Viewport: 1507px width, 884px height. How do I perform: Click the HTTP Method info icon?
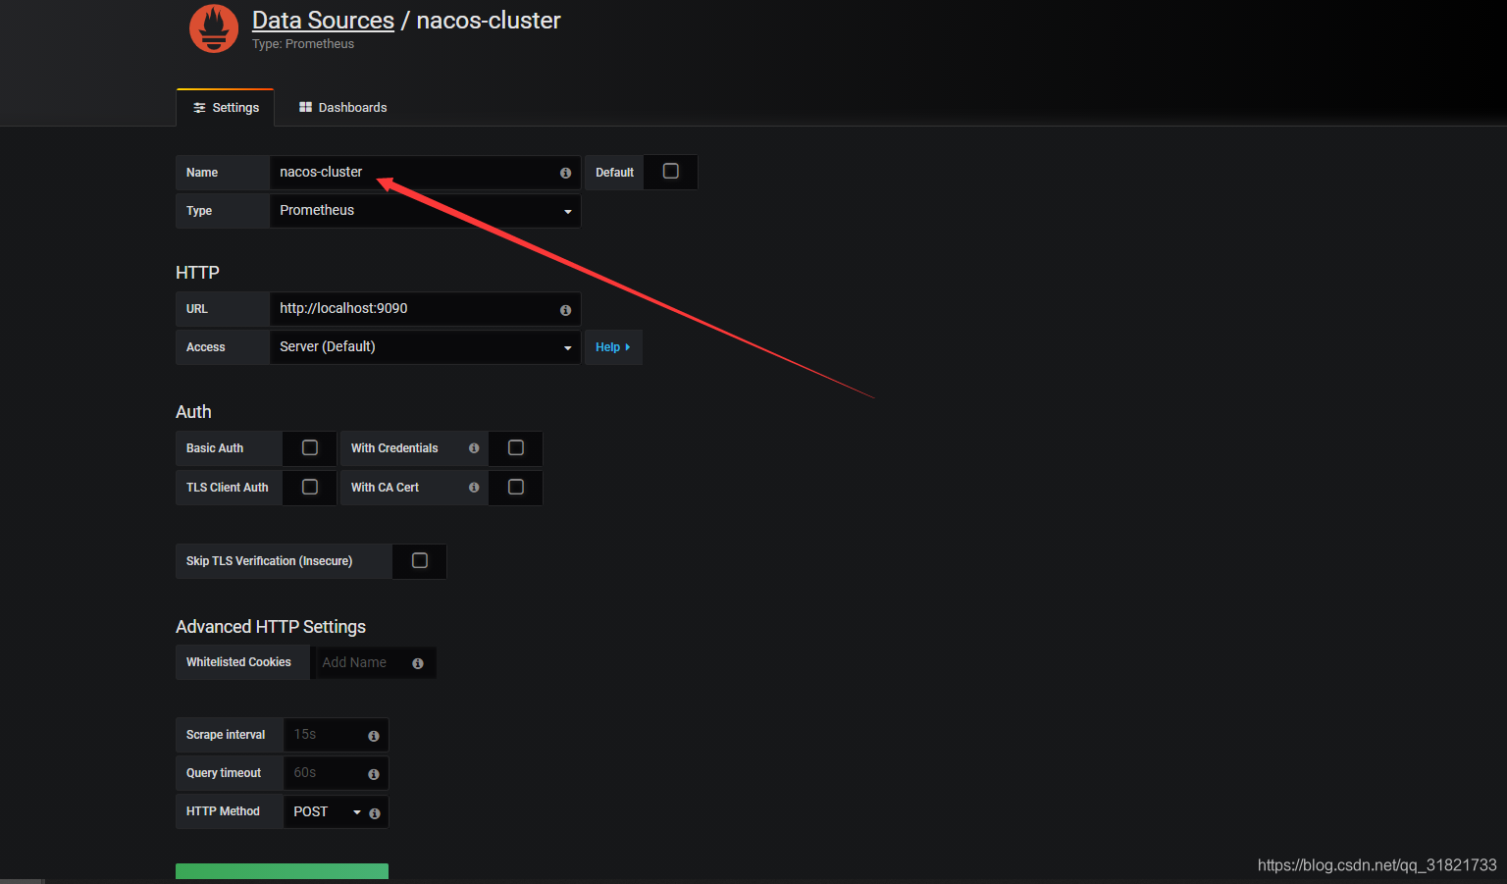pyautogui.click(x=375, y=813)
